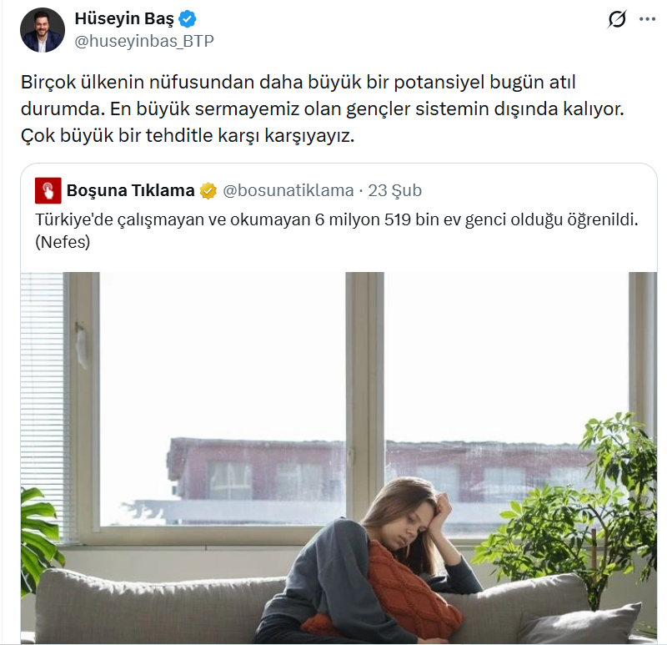Open the @huseyinbas_BTP handle
This screenshot has height=645, width=667.
tap(144, 41)
